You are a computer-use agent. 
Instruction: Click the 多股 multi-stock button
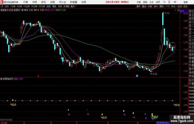click(150, 6)
